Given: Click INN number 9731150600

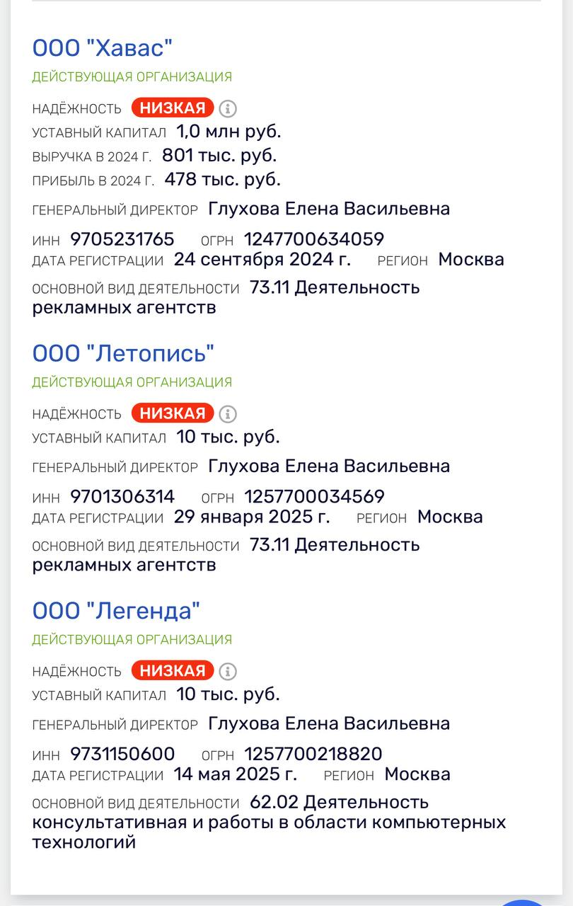Looking at the screenshot, I should tap(122, 754).
